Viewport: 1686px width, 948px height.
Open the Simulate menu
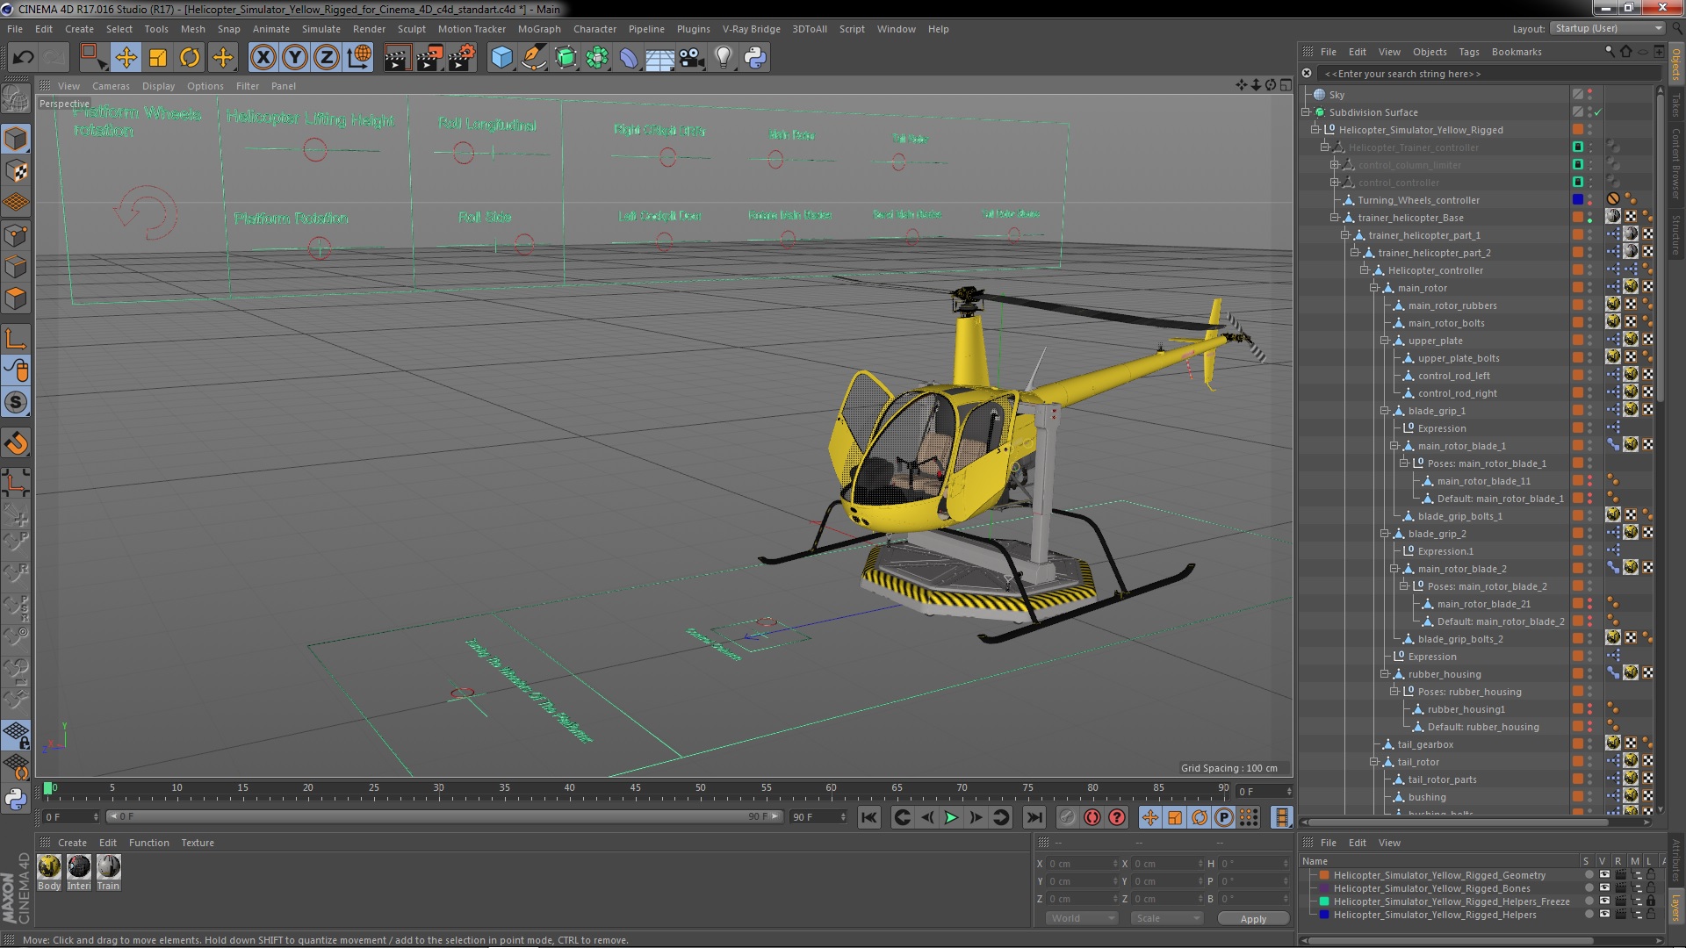pyautogui.click(x=321, y=29)
